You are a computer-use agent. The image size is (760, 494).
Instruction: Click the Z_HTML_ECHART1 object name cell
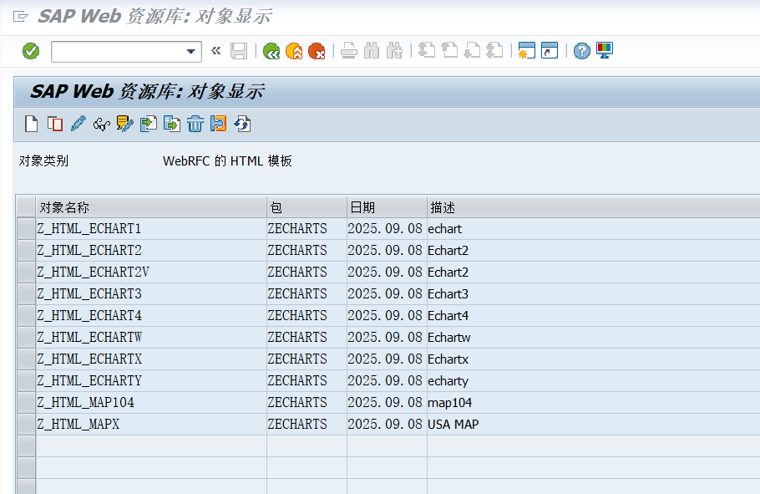tap(151, 228)
